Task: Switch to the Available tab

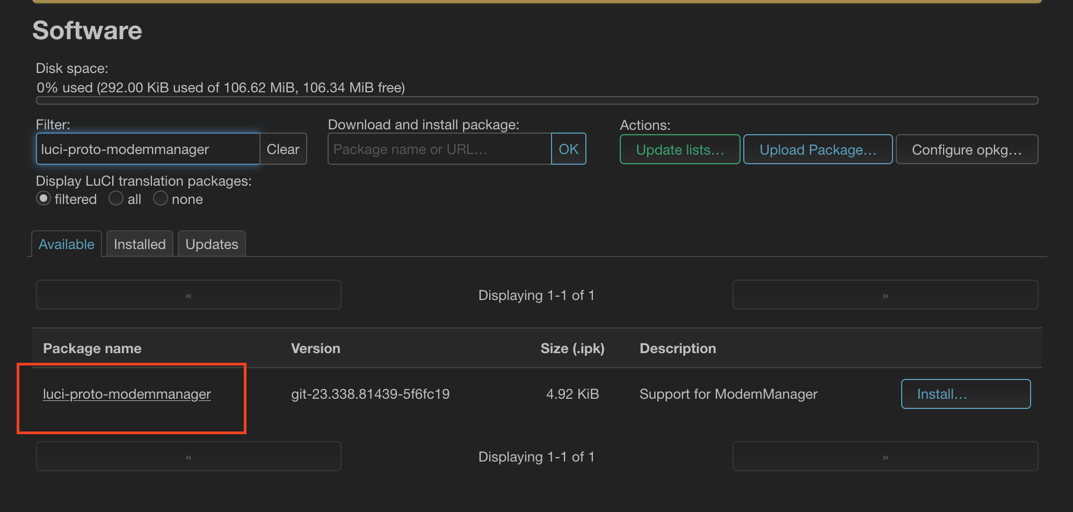Action: (67, 244)
